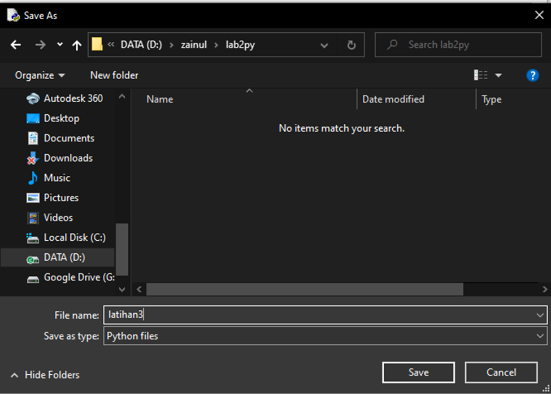
Task: Go forward with the right arrow
Action: point(41,45)
